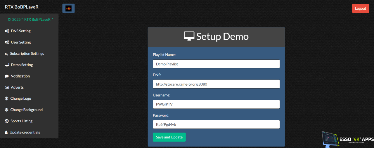
Task: Click the gears icon beside DNS Setting
Action: click(7, 31)
